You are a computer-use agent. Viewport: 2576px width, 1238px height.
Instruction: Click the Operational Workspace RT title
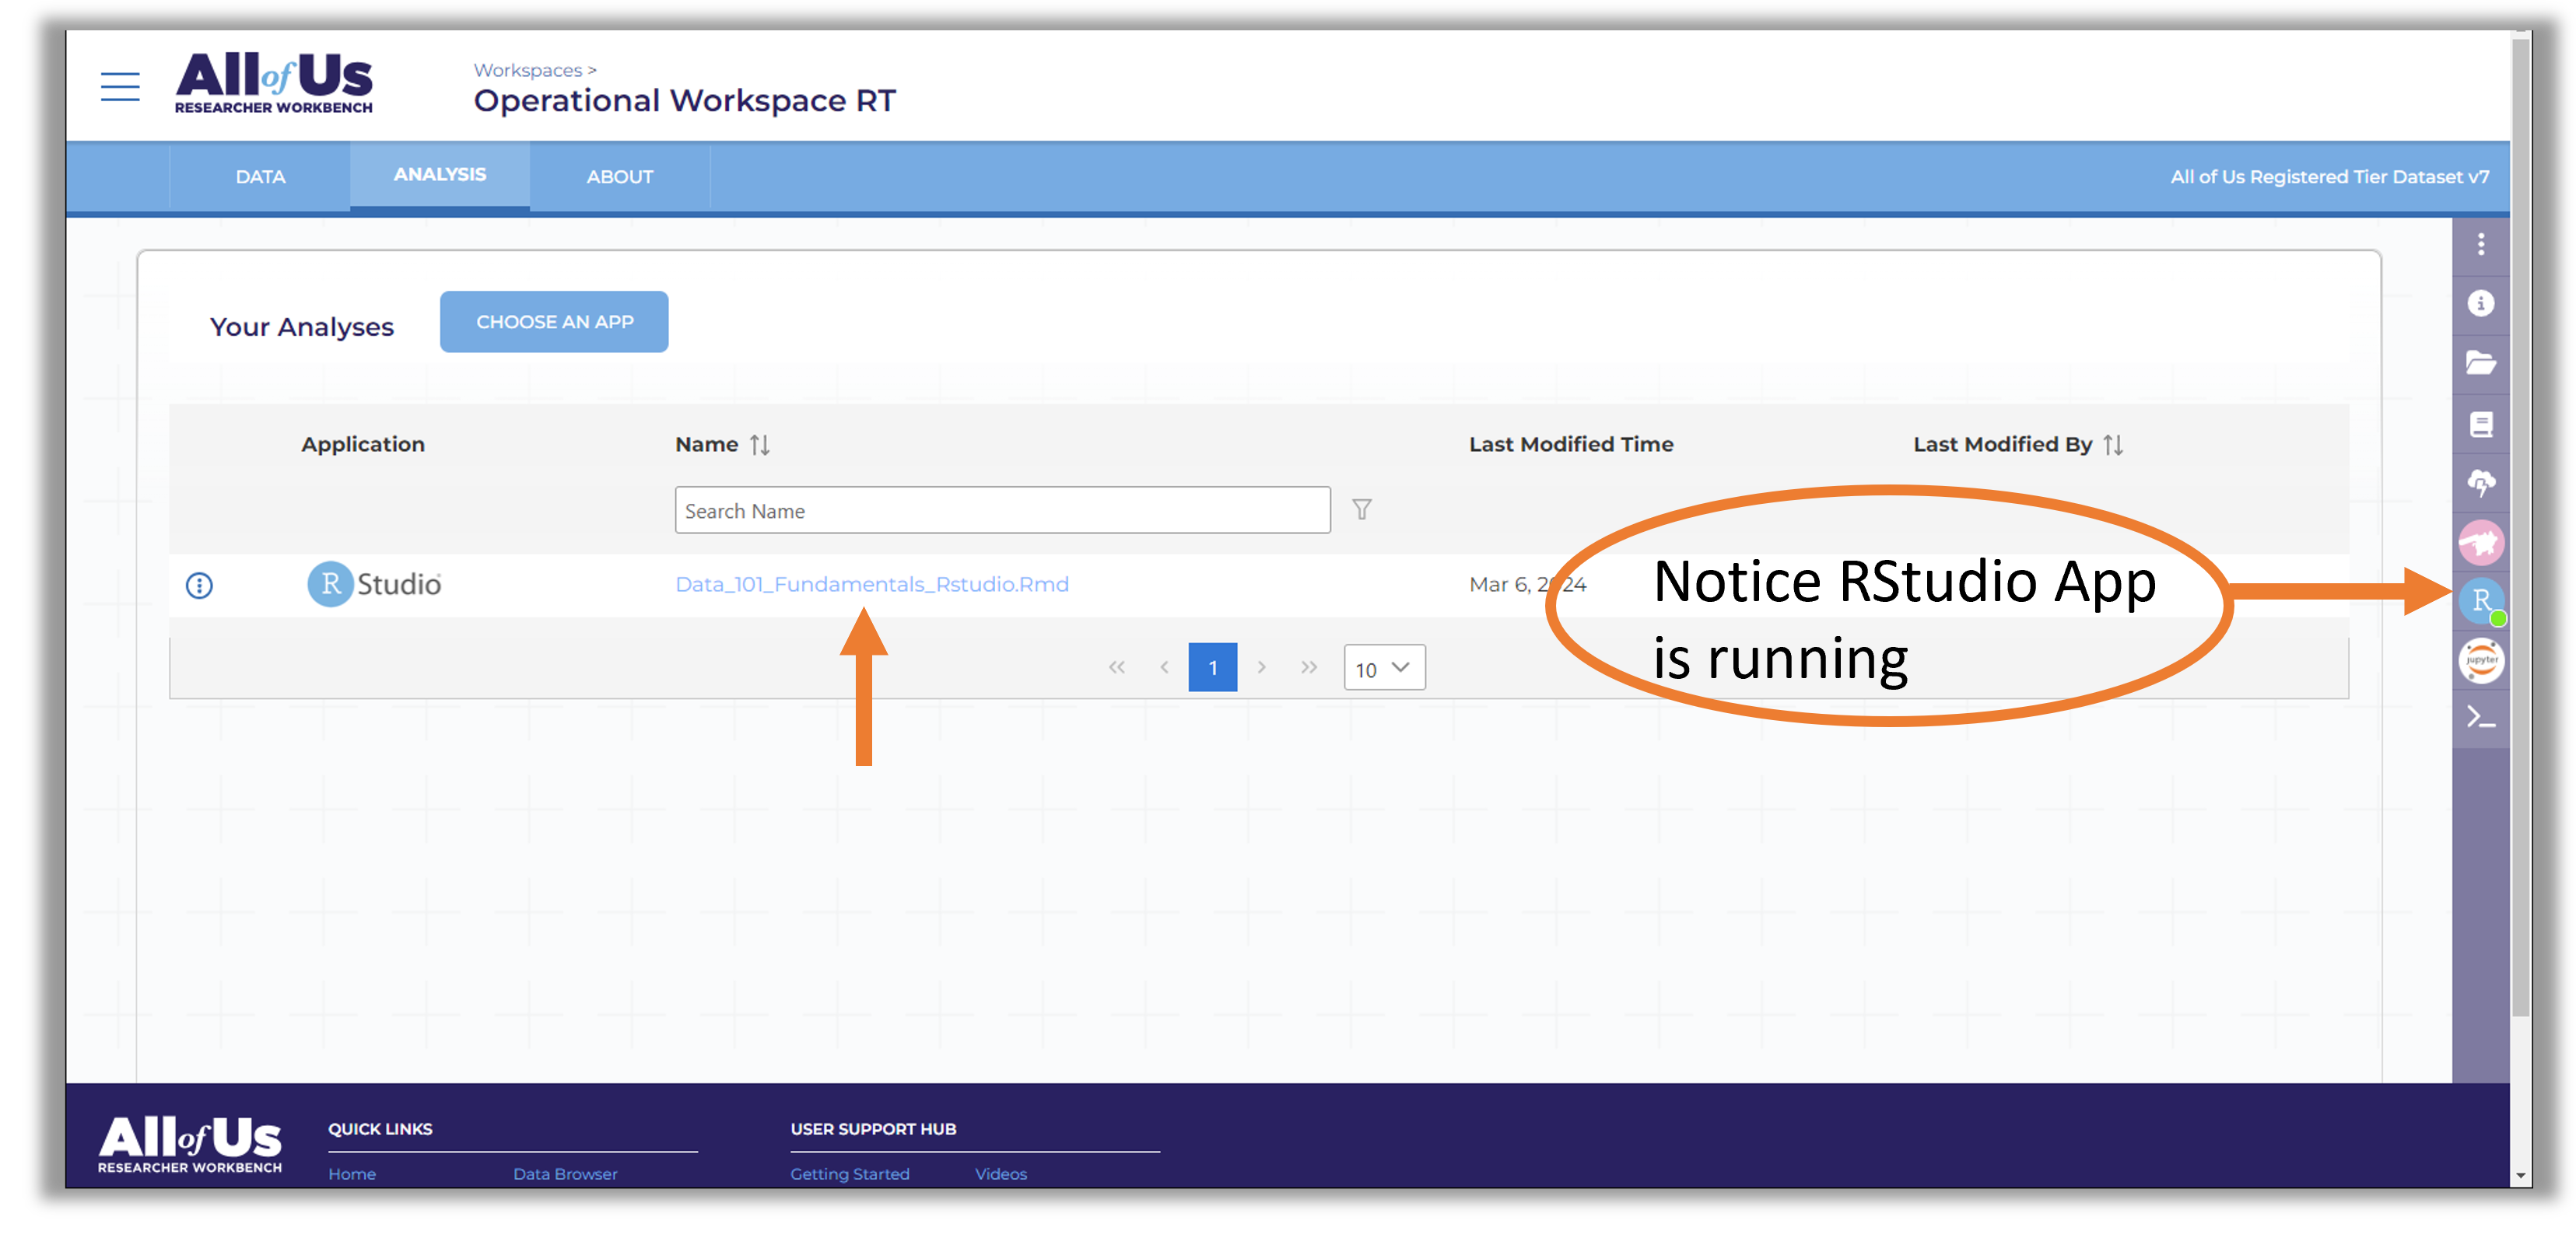coord(685,101)
